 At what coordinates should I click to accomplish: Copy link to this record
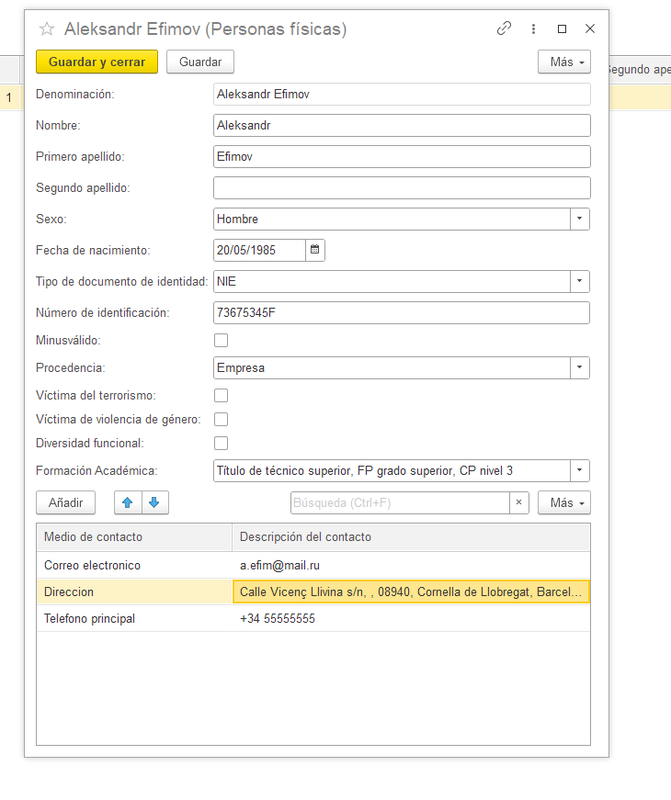pos(504,28)
